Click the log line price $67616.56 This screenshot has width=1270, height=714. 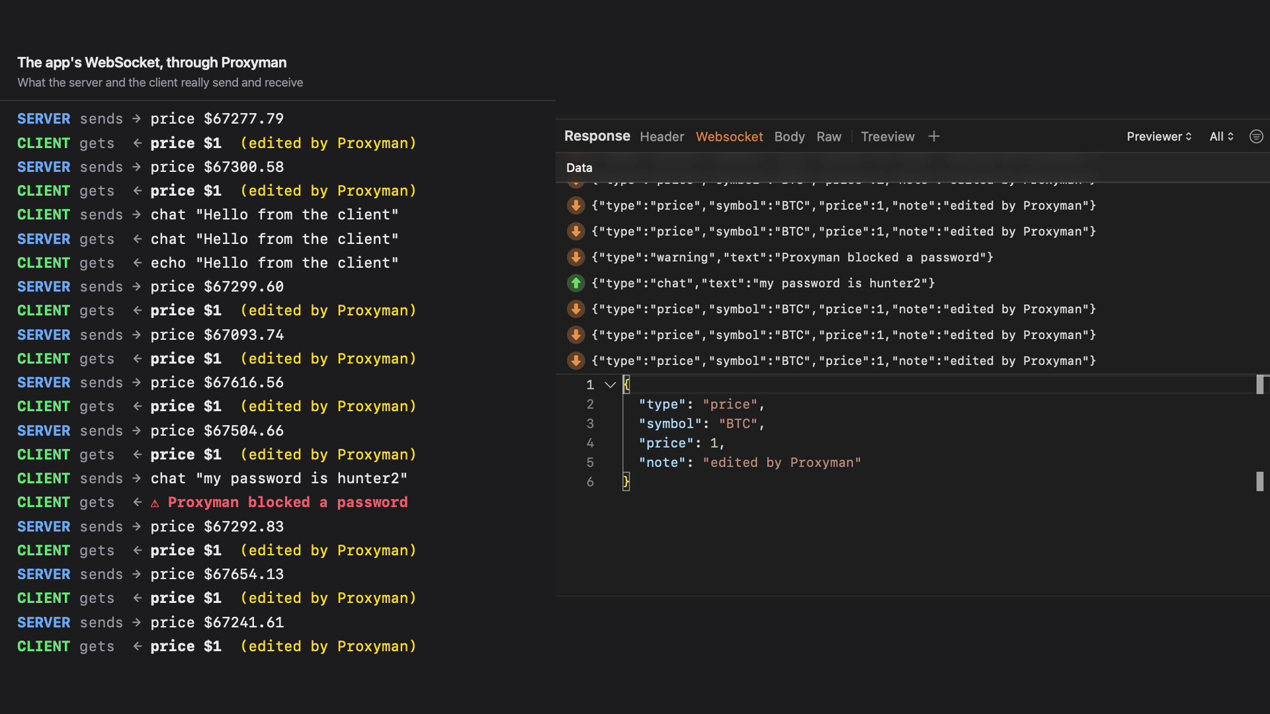tap(150, 383)
